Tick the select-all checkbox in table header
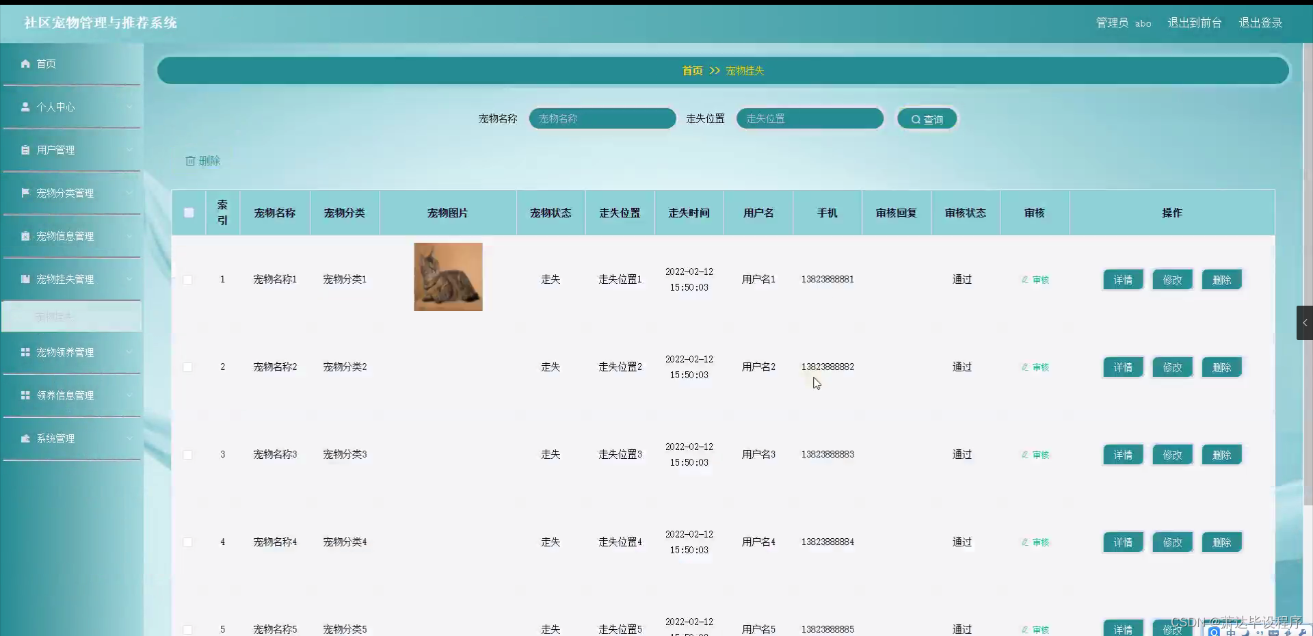The width and height of the screenshot is (1313, 636). point(189,213)
